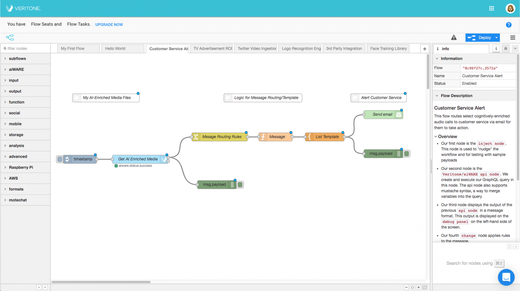Click the zoom out minus icon
The height and width of the screenshot is (291, 520).
pos(406,287)
